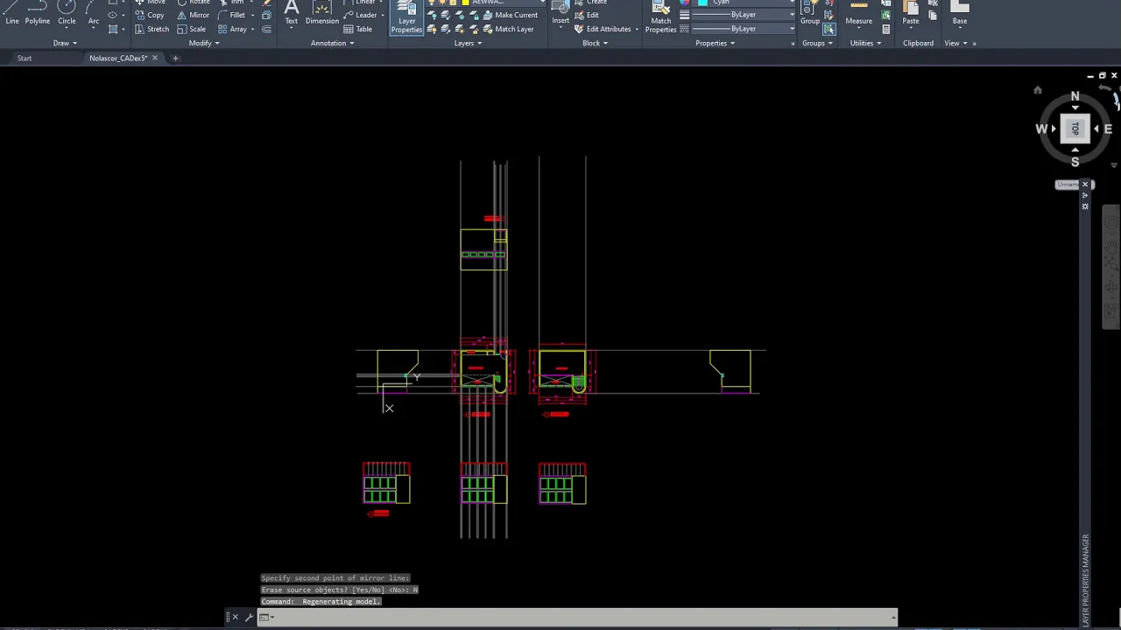The image size is (1121, 630).
Task: Select the Arc tool
Action: (x=94, y=12)
